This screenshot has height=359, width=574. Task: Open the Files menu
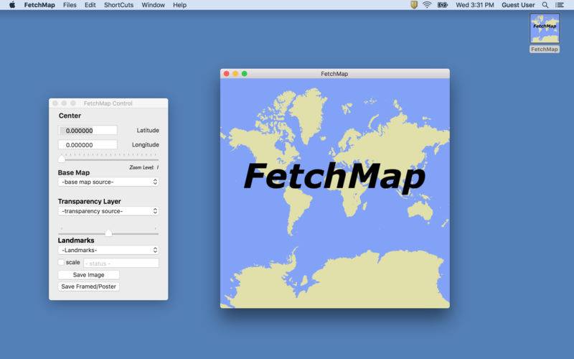(x=70, y=5)
